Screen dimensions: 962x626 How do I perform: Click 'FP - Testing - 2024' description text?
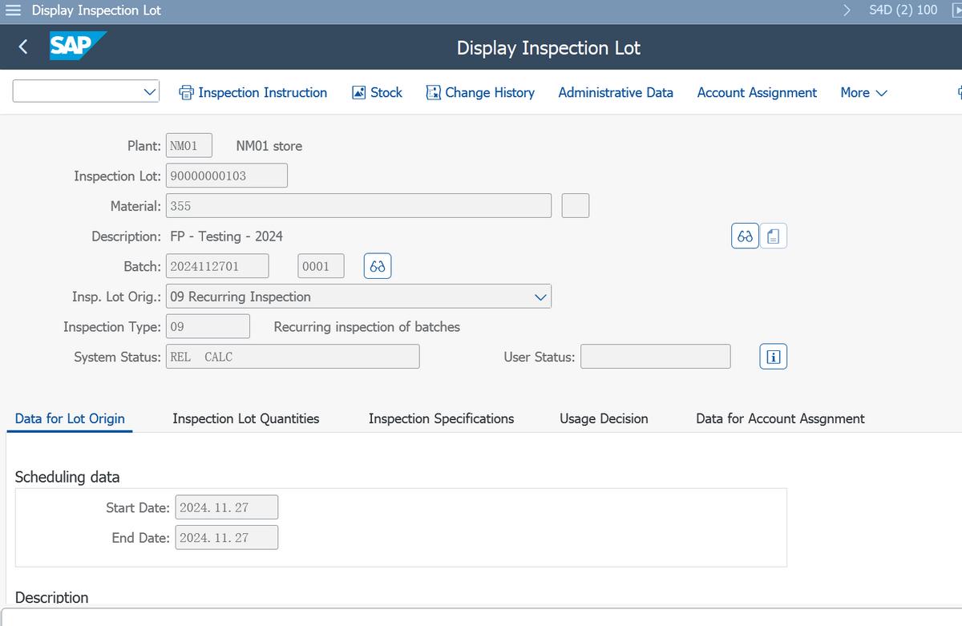(227, 236)
